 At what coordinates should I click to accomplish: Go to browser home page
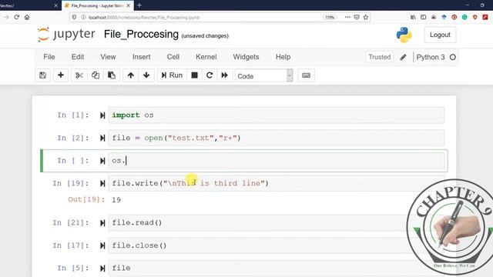tap(27, 17)
